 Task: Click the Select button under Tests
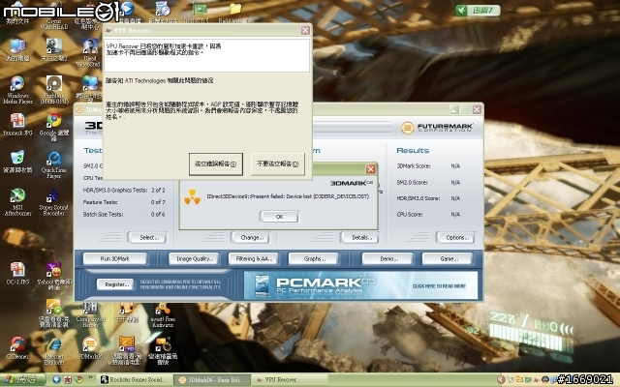(147, 238)
